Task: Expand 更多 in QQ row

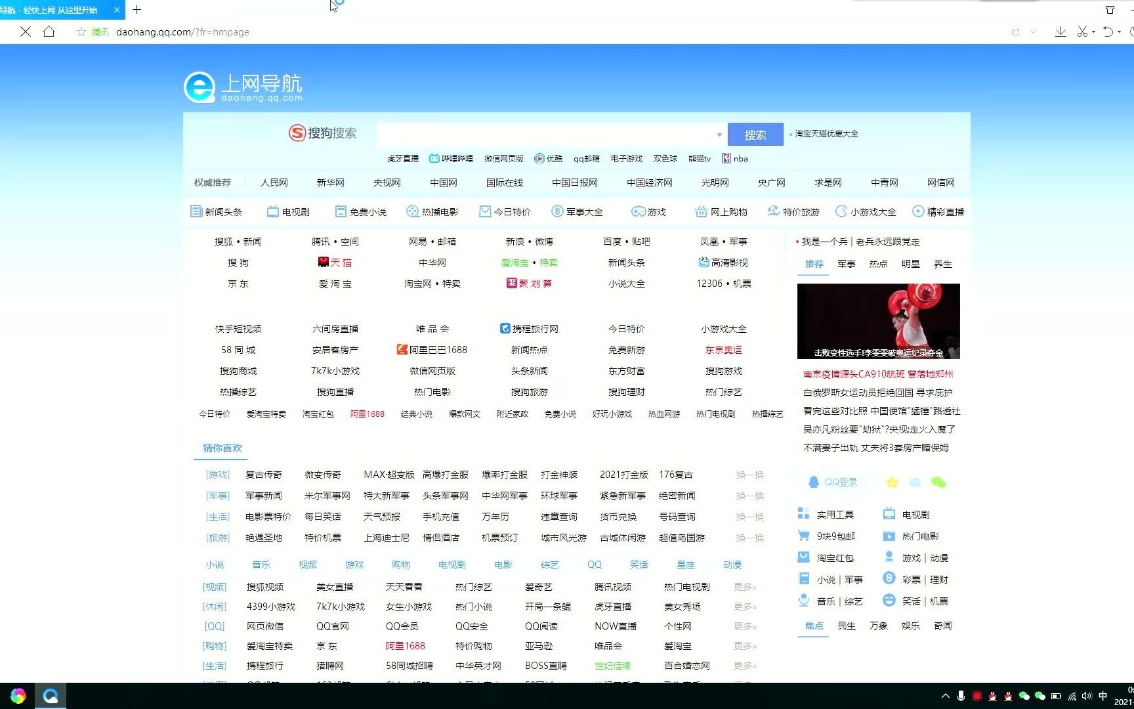Action: point(745,626)
